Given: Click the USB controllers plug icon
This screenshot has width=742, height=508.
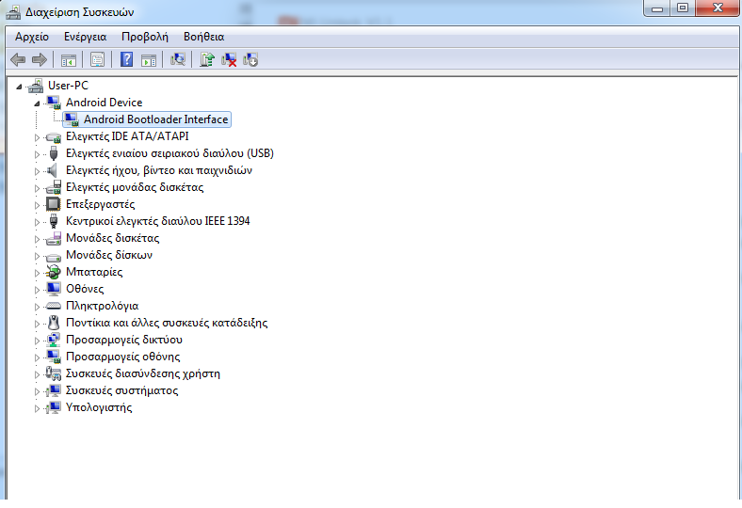Looking at the screenshot, I should [x=54, y=153].
